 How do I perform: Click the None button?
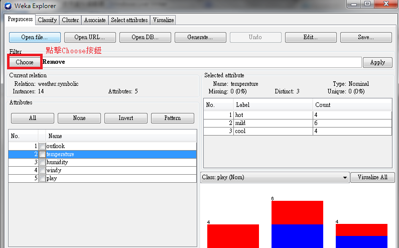click(x=79, y=118)
